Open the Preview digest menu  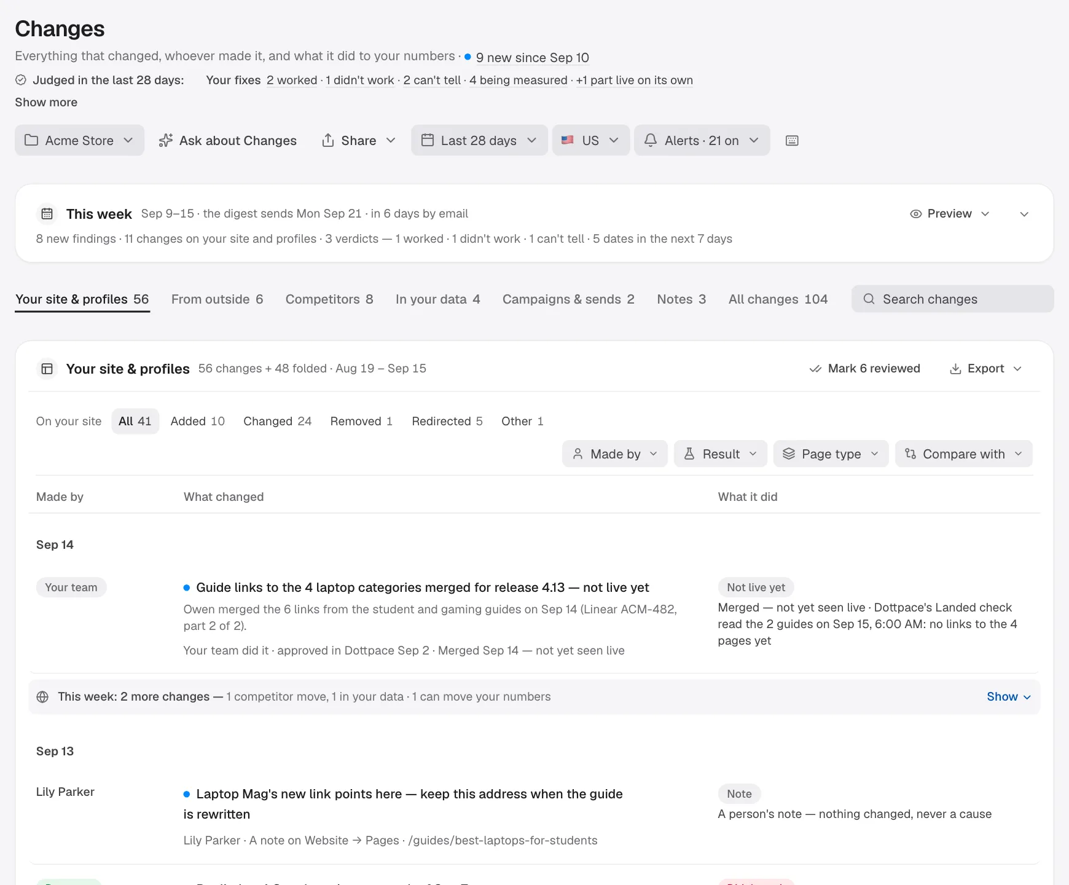point(950,214)
